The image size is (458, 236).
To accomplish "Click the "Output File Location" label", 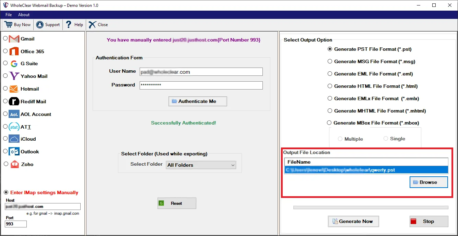I will 307,152.
